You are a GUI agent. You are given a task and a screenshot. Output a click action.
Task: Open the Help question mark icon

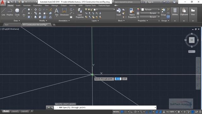tap(174, 2)
